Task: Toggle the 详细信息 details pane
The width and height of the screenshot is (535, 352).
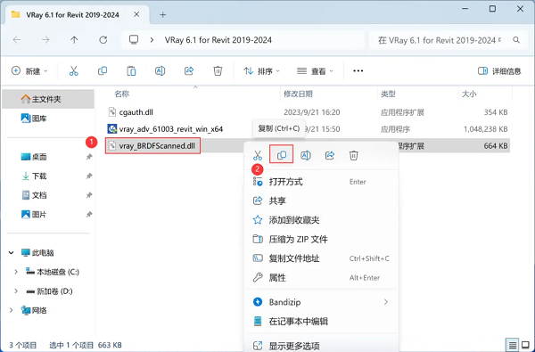Action: (x=499, y=71)
